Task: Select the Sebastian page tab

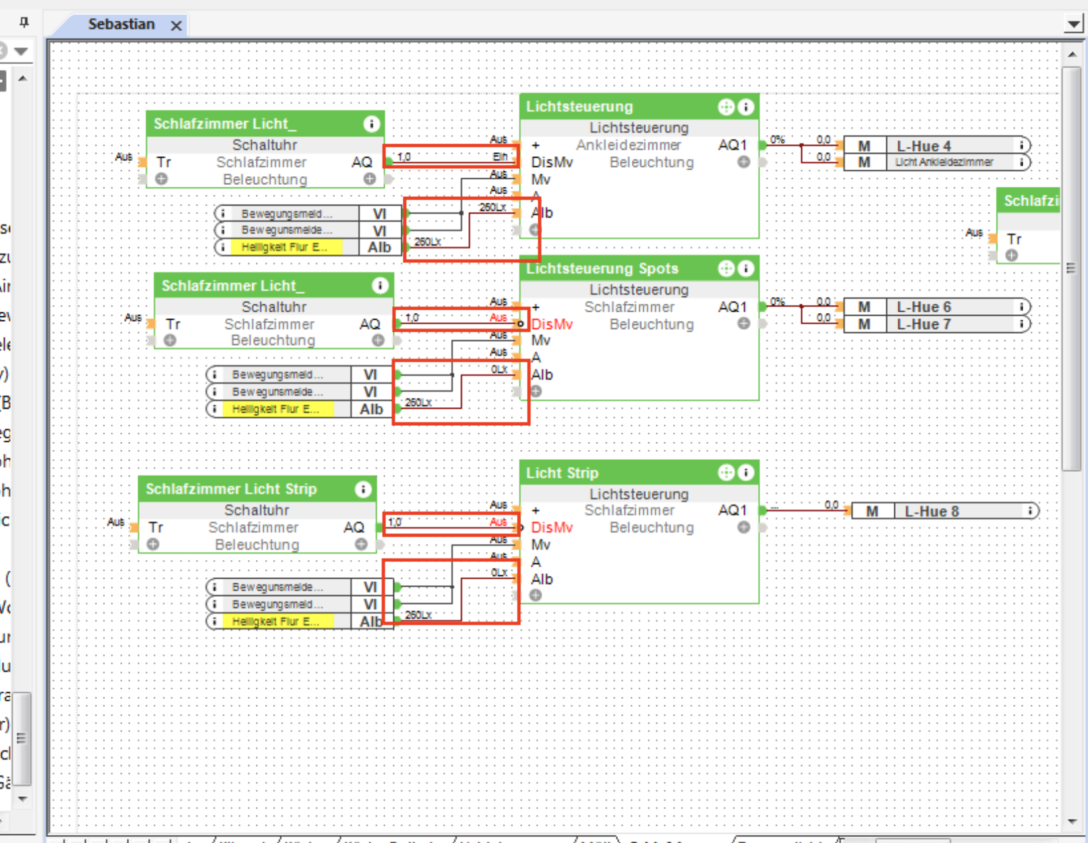Action: tap(121, 25)
